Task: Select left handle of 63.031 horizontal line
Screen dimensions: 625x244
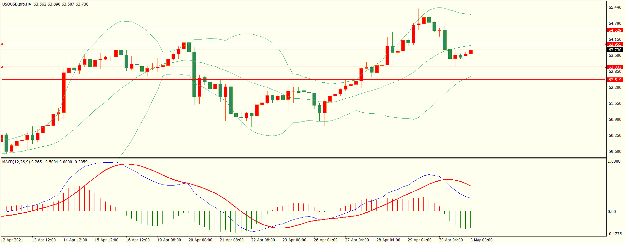Action: coord(2,67)
